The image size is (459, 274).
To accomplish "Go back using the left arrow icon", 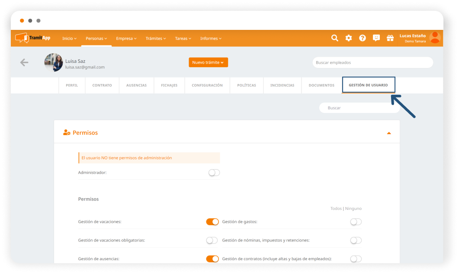I will [24, 62].
